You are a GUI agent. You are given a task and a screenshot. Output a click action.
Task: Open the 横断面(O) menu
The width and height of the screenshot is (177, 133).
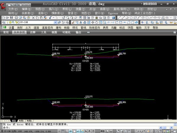(x=58, y=13)
